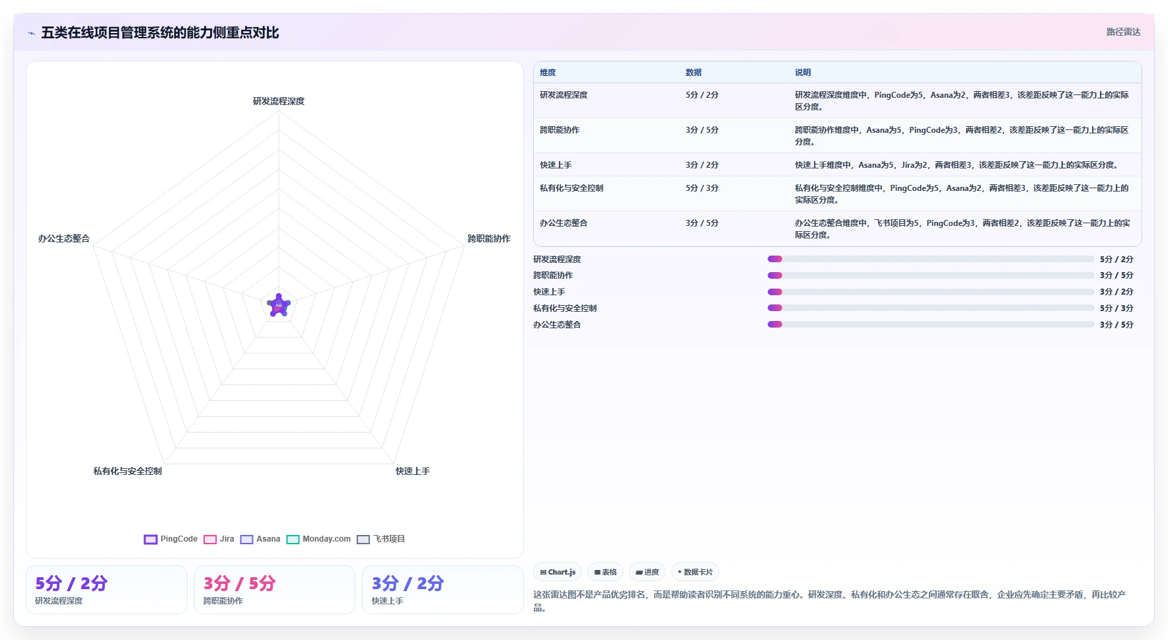Screen dimensions: 1168x640
Task: Click the 私有化与安全控制 progress bar
Action: (931, 308)
